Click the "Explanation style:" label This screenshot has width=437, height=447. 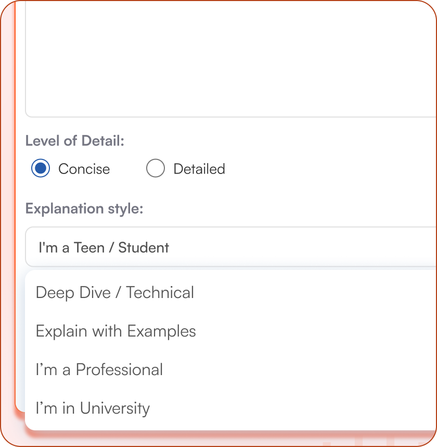tap(84, 208)
